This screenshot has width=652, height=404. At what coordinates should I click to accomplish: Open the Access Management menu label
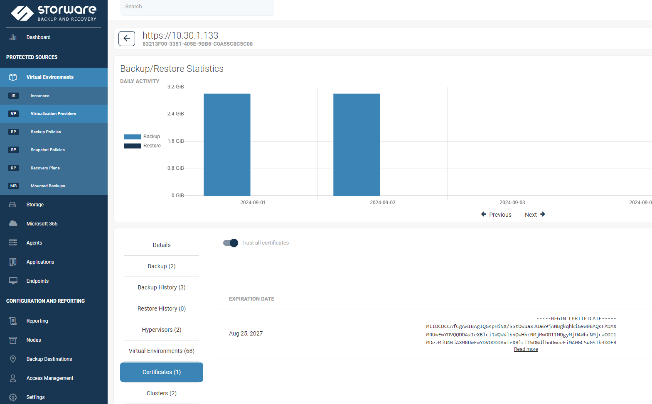(x=50, y=378)
